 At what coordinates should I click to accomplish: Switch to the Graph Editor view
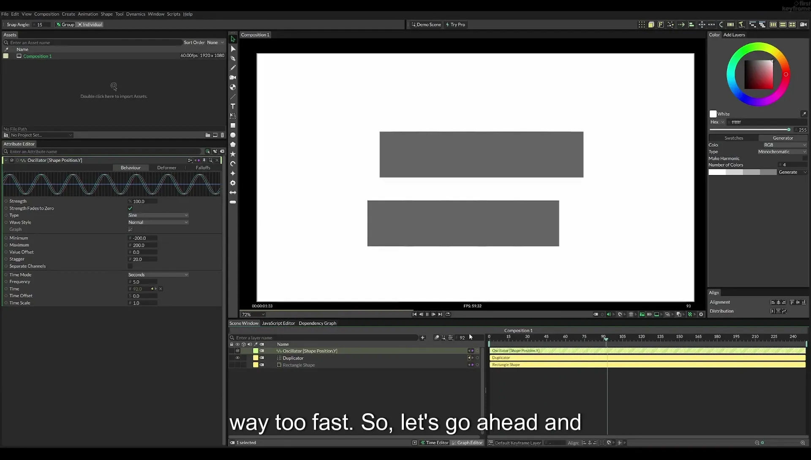467,443
